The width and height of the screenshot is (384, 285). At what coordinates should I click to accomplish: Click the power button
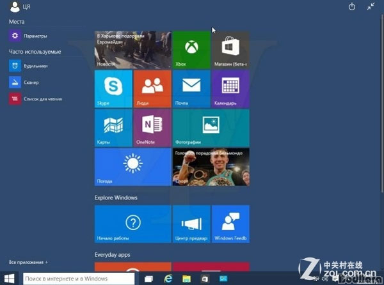click(x=352, y=6)
